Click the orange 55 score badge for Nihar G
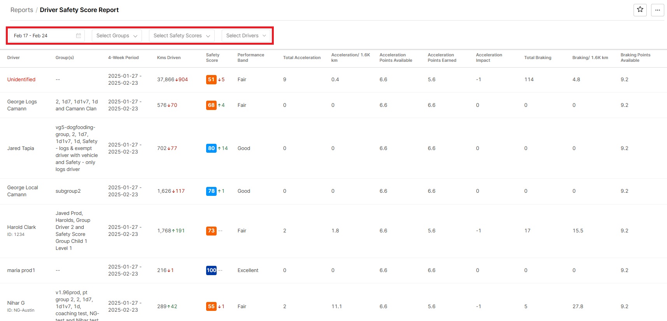The image size is (667, 321). click(211, 307)
